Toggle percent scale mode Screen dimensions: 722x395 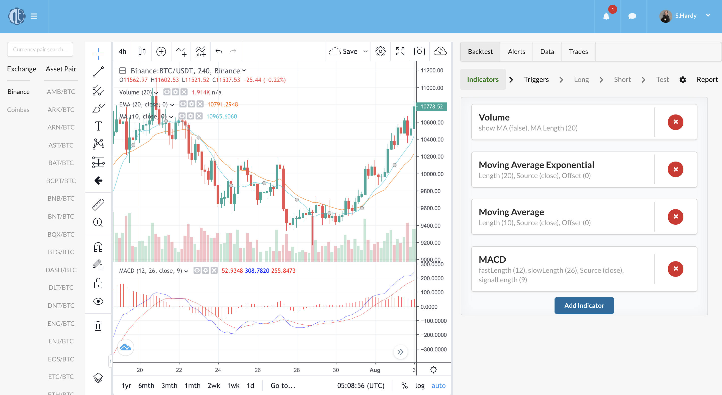click(x=404, y=386)
